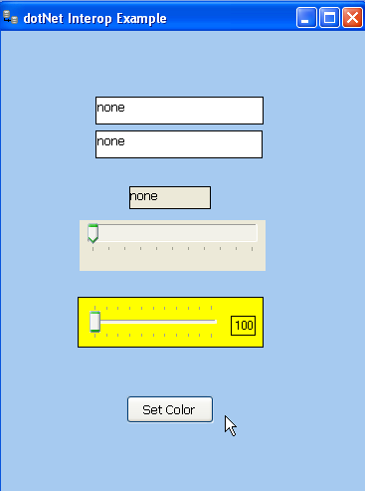365x491 pixels.
Task: Click the "100" value box in yellow panel
Action: 244,326
